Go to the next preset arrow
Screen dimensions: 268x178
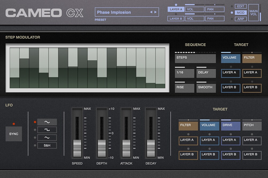point(155,12)
